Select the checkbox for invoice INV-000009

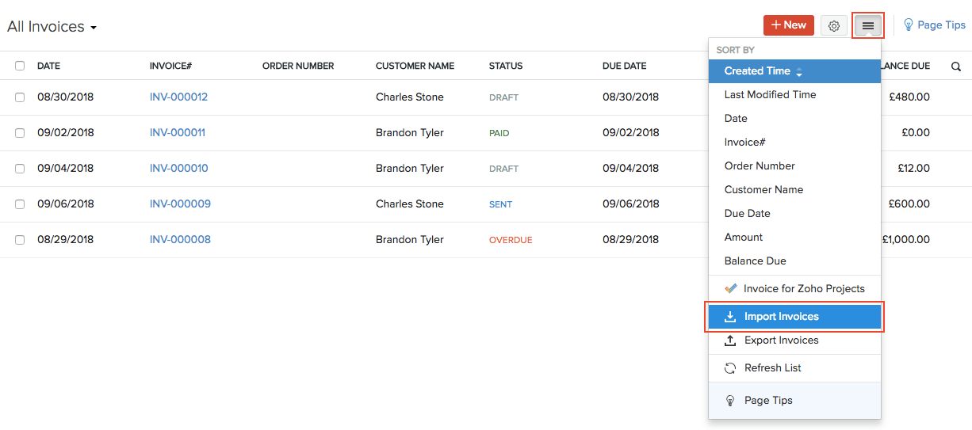pos(20,204)
